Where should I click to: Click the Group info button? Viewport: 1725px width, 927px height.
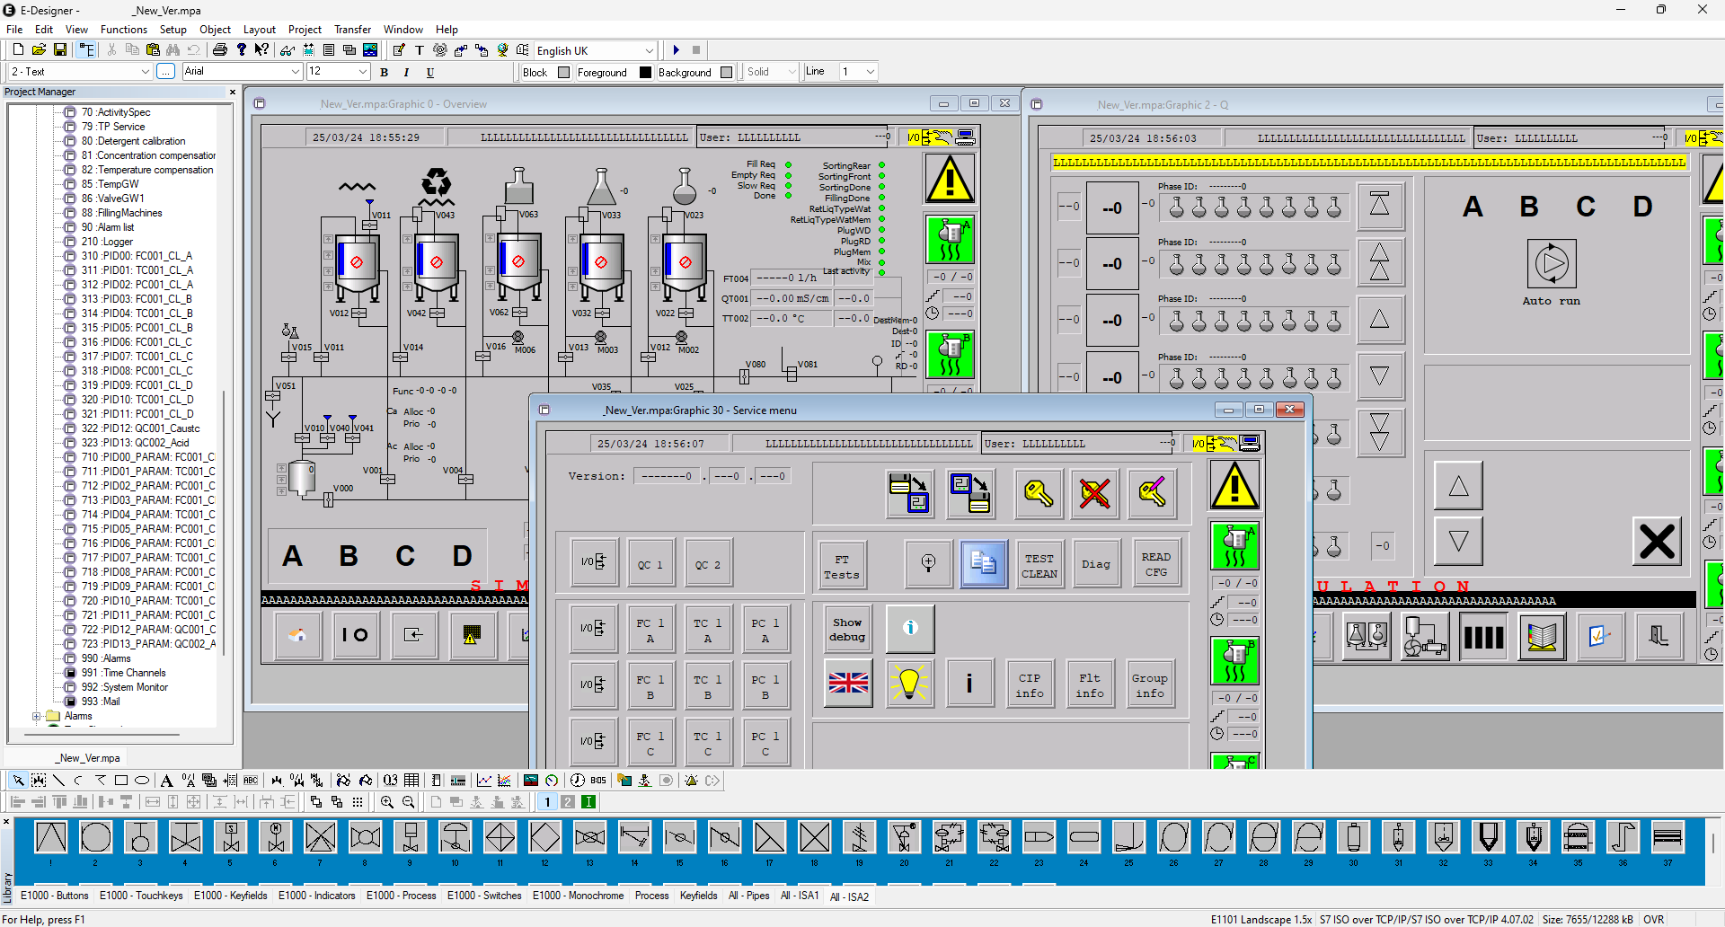click(1149, 685)
